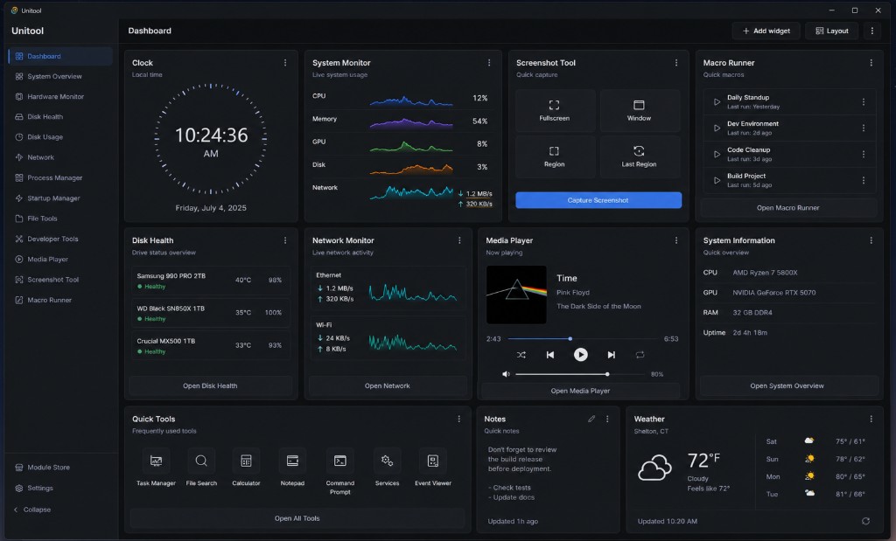Screen dimensions: 896x541
Task: Open Screenshot Tool widget options menu
Action: coord(676,63)
